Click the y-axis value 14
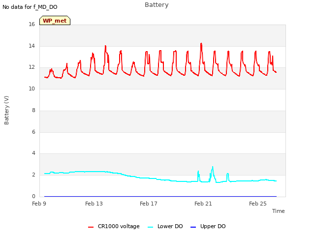315x236 pixels. coord(31,46)
